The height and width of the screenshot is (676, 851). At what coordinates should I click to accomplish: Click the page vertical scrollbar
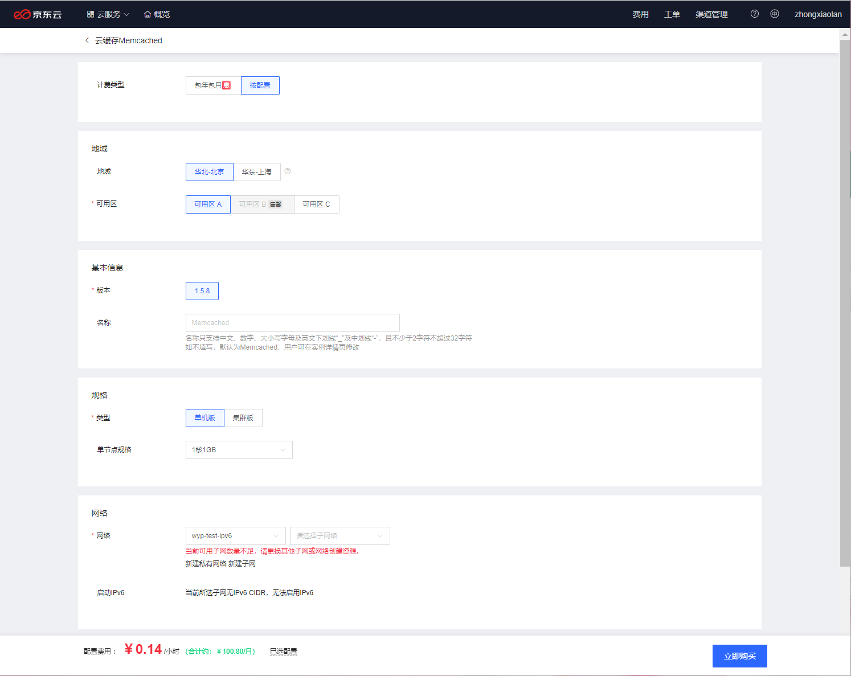point(845,302)
